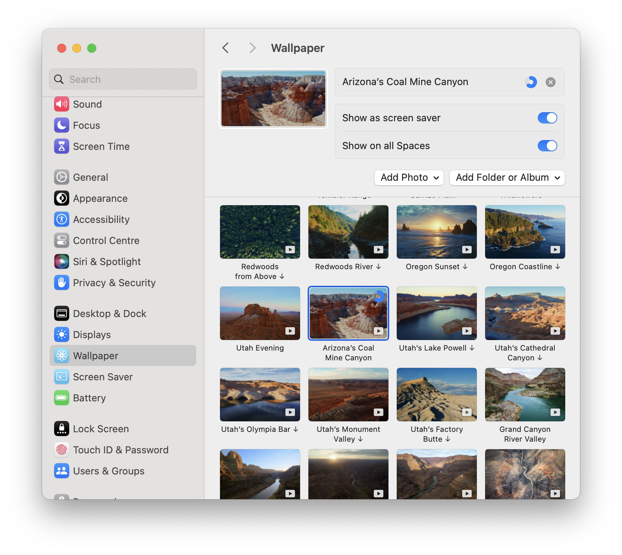The image size is (622, 555).
Task: Click the download progress spinner beside wallpaper name
Action: pyautogui.click(x=531, y=82)
